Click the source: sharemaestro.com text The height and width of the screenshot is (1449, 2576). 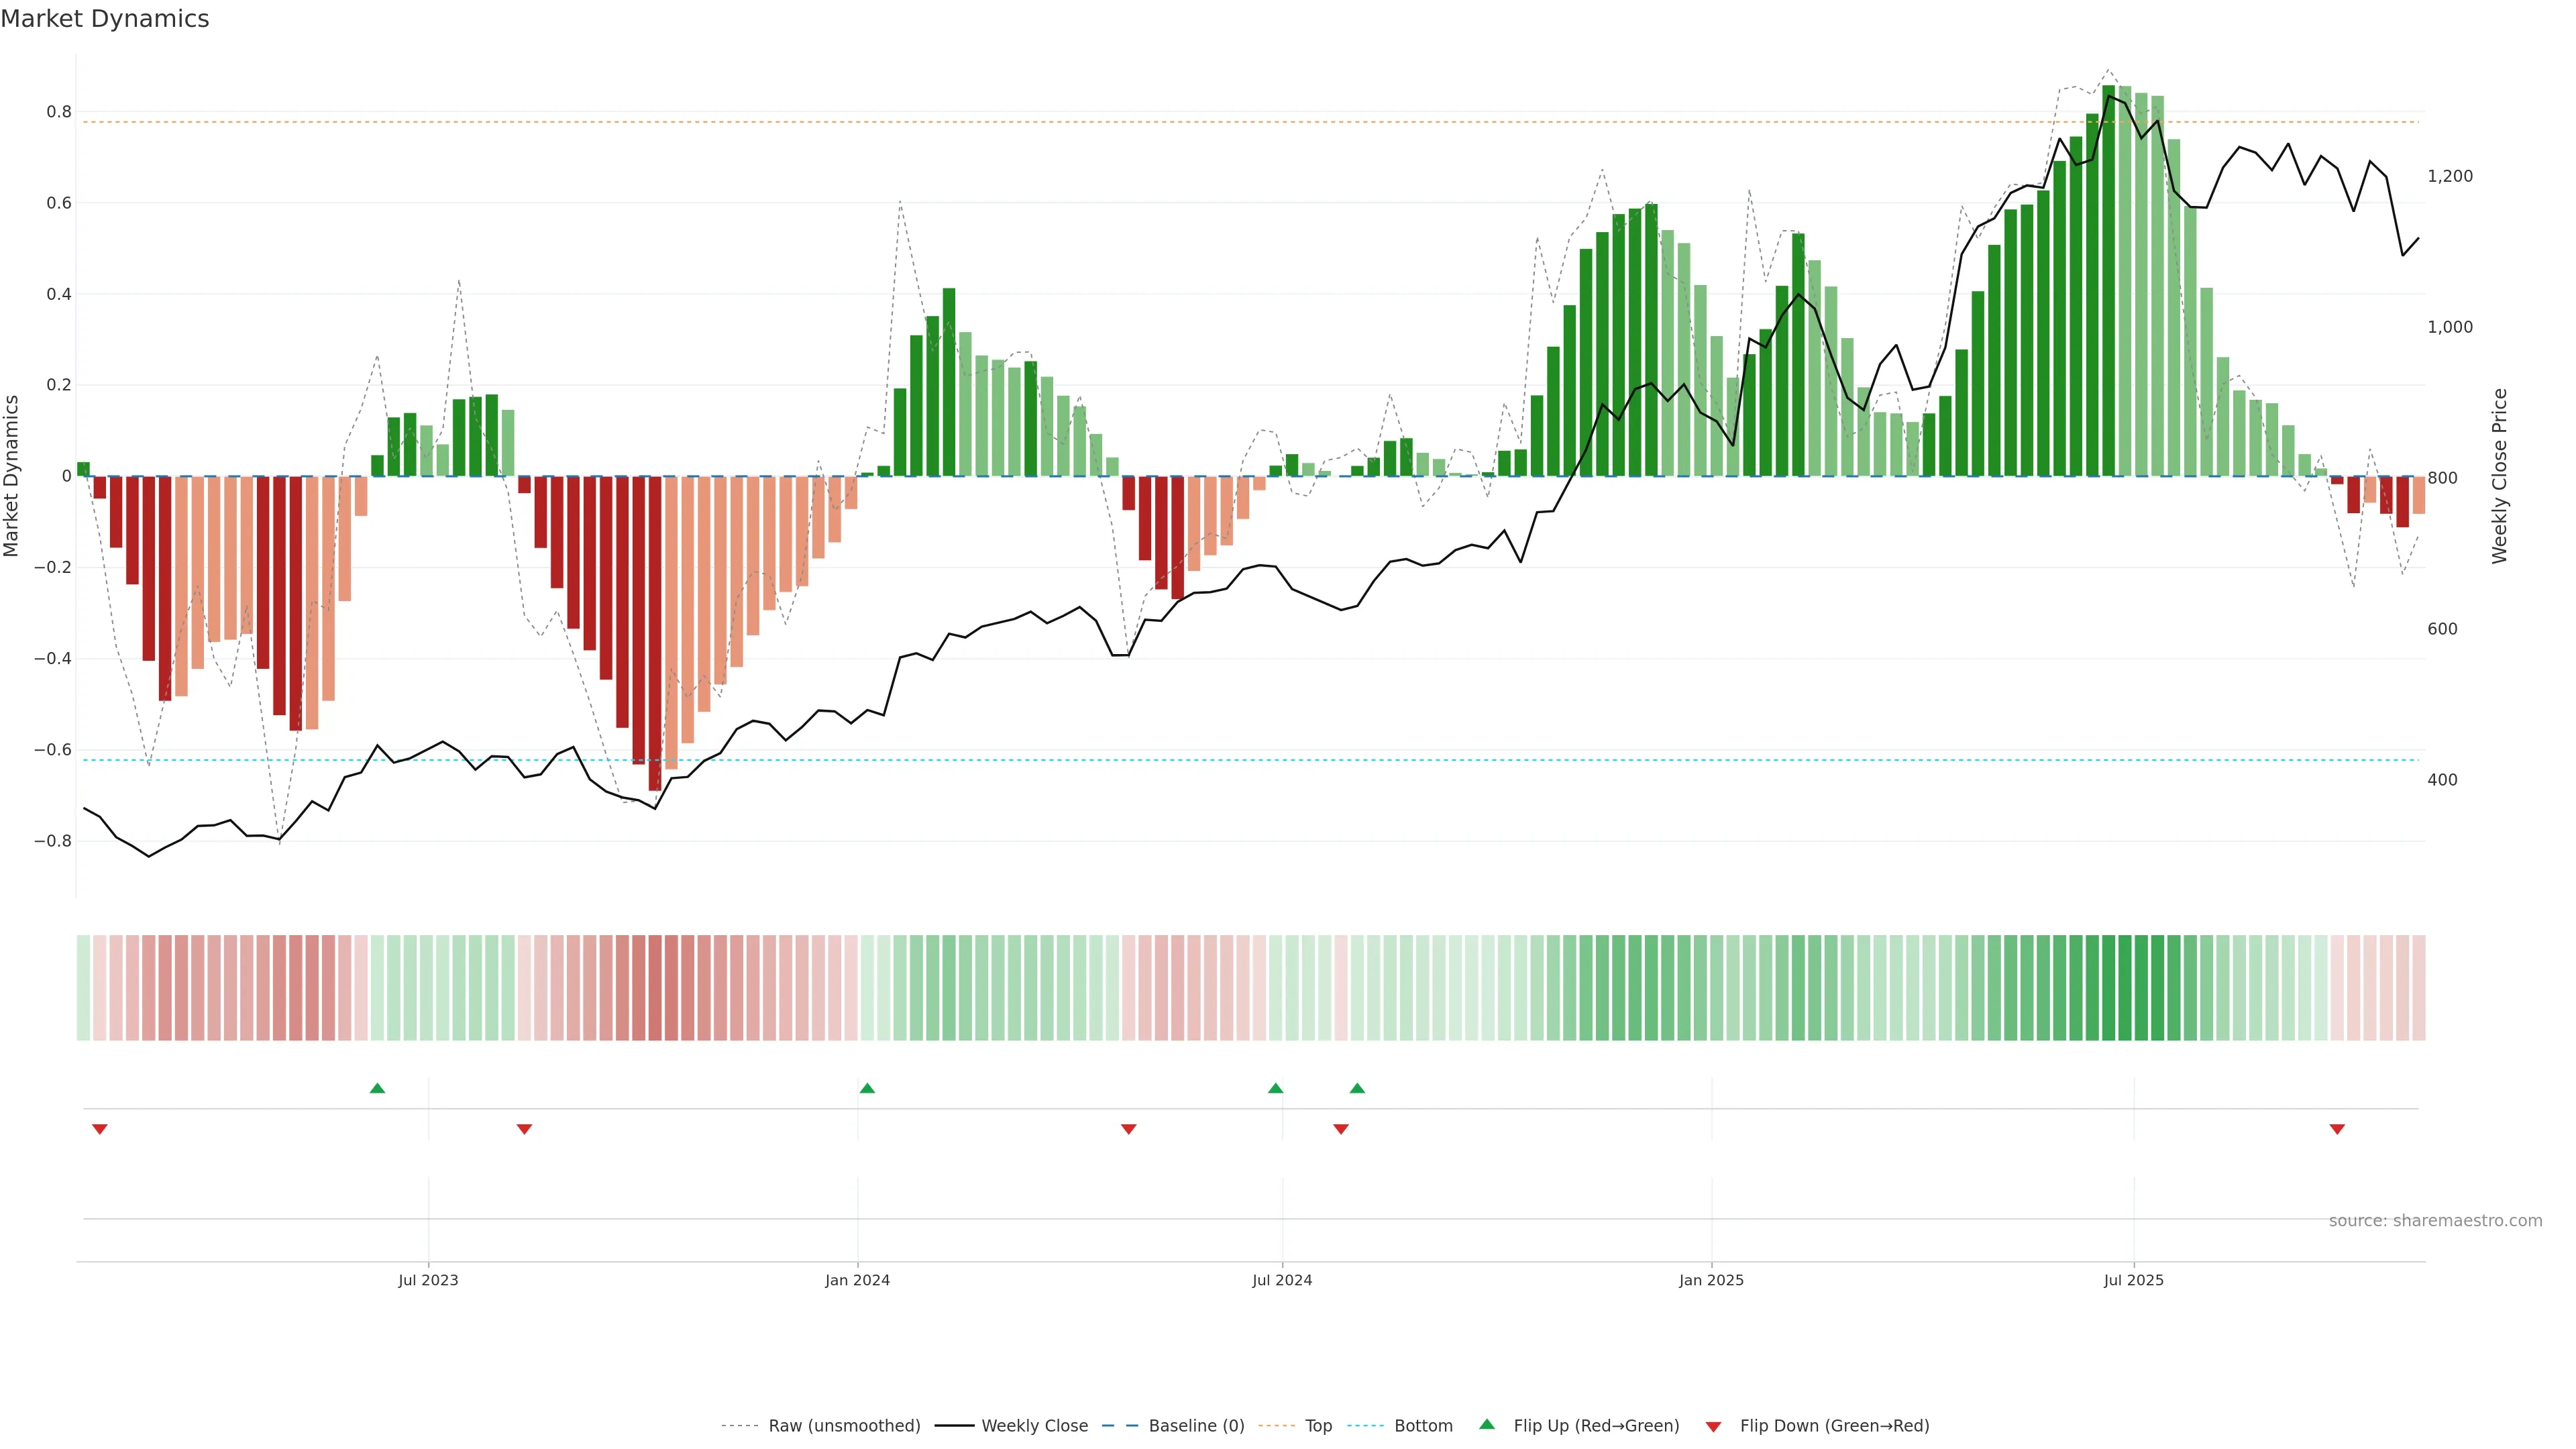click(x=2435, y=1221)
